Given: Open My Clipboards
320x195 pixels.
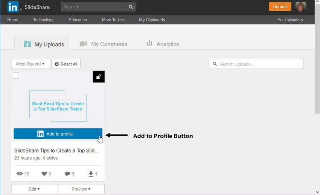Looking at the screenshot, I should pos(152,20).
